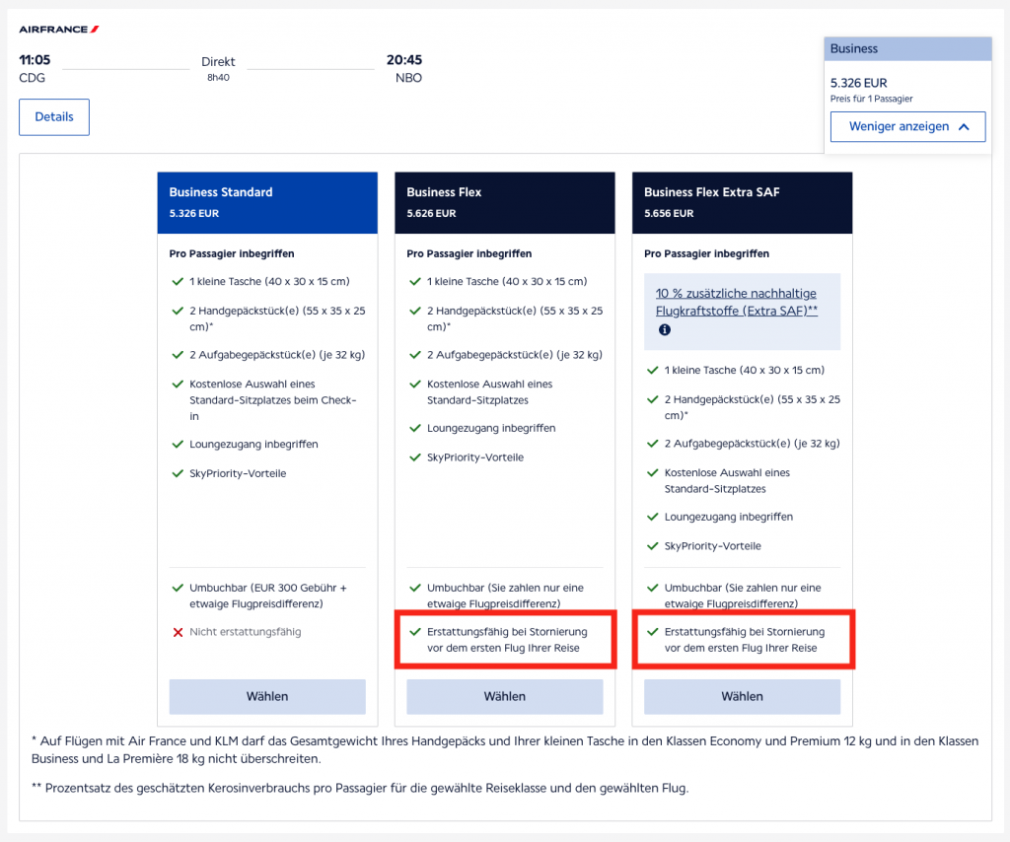This screenshot has height=842, width=1010.
Task: Click 1 kleine Tasche in Flex Extra SAF
Action: pyautogui.click(x=745, y=371)
